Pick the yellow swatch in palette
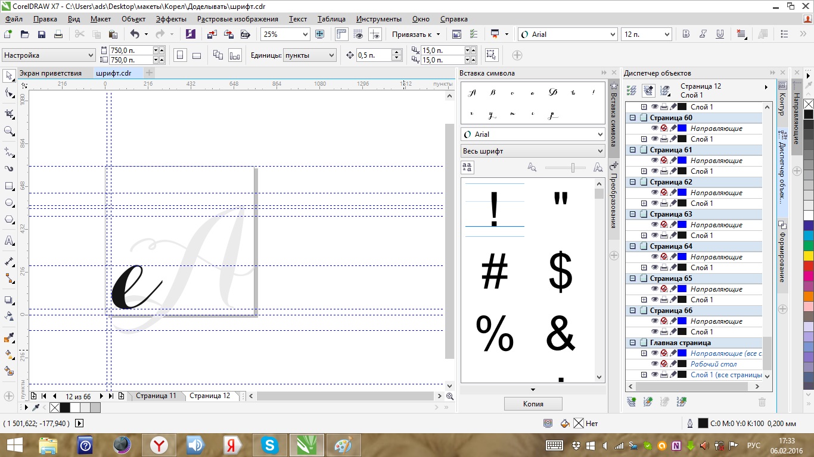 pyautogui.click(x=809, y=256)
